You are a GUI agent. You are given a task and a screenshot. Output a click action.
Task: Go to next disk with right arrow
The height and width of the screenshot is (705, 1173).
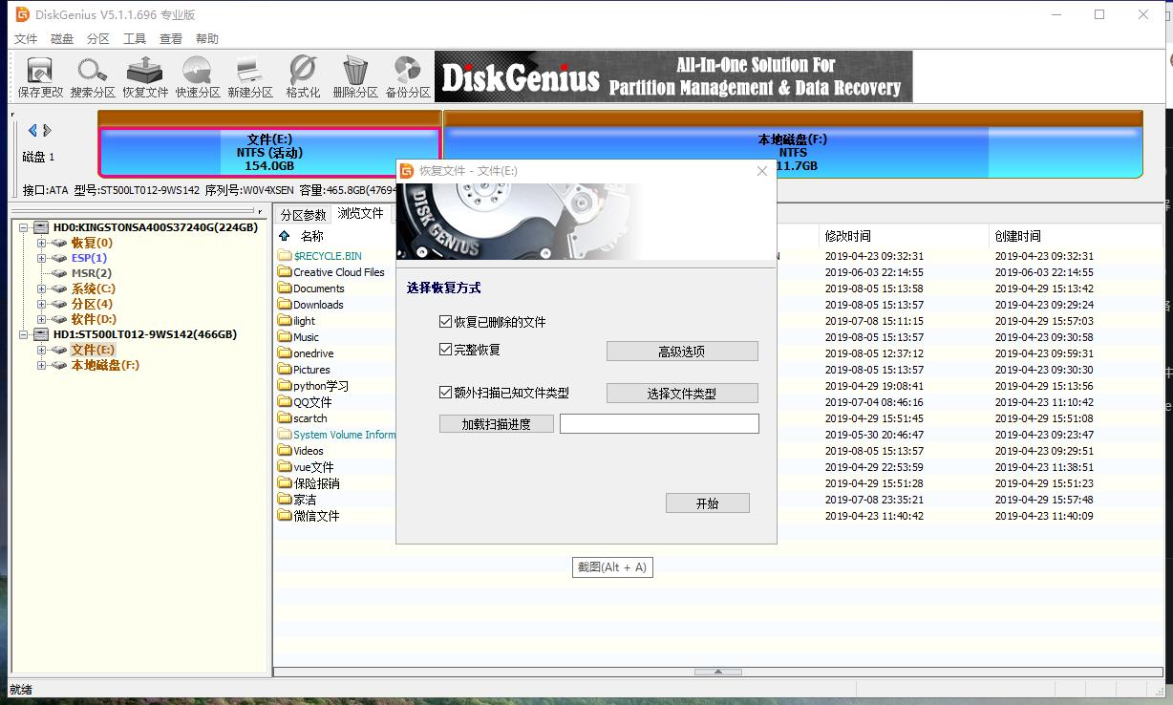point(47,130)
